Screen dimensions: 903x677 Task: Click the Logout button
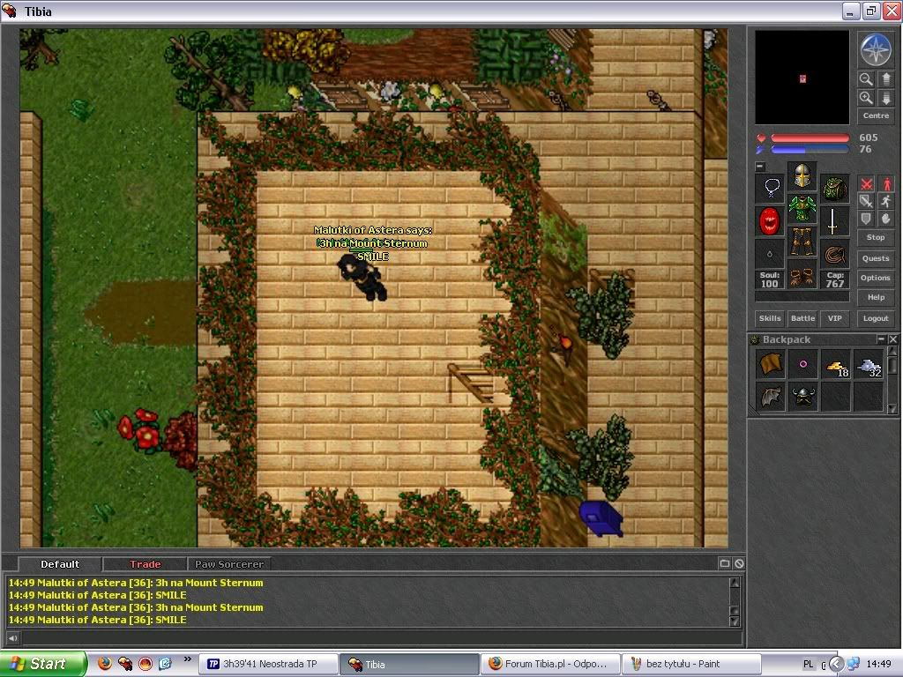click(876, 318)
